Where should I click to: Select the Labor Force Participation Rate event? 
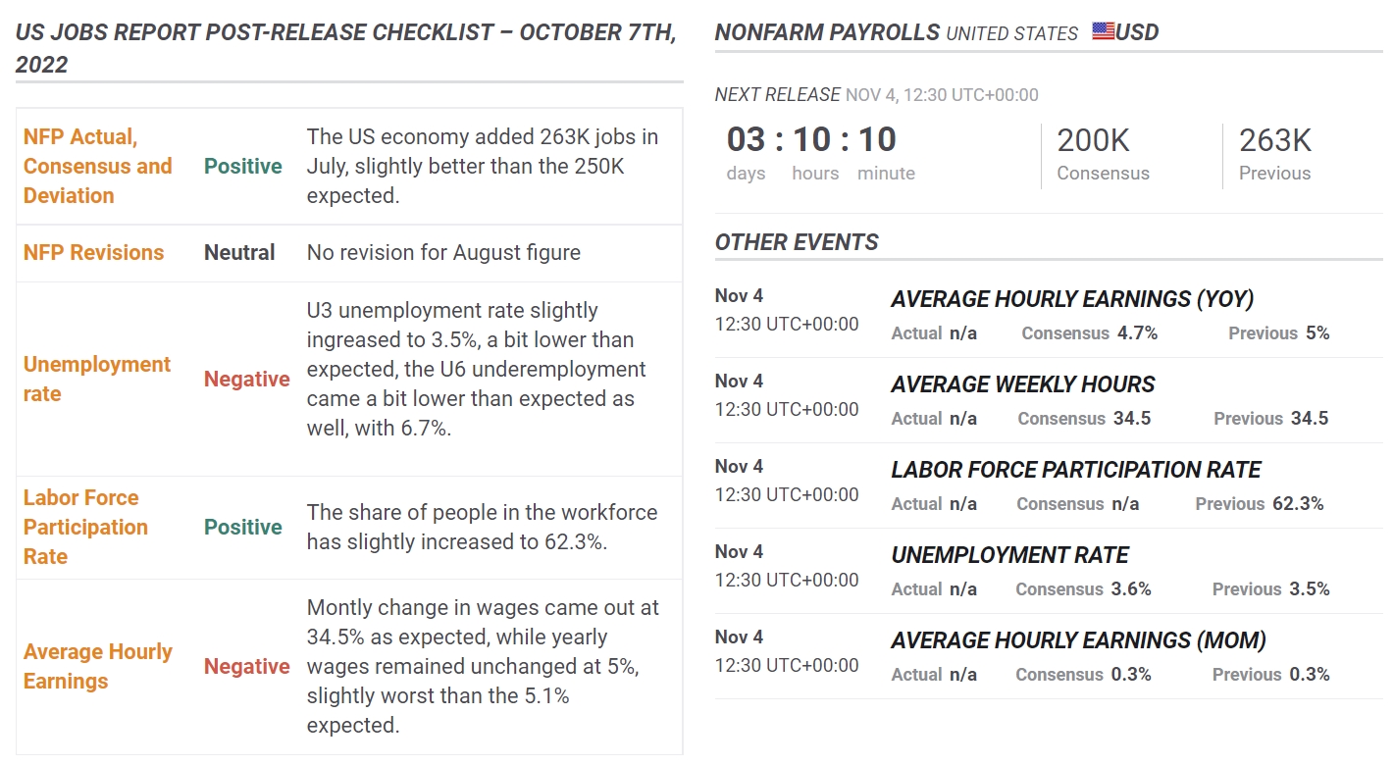(1076, 470)
